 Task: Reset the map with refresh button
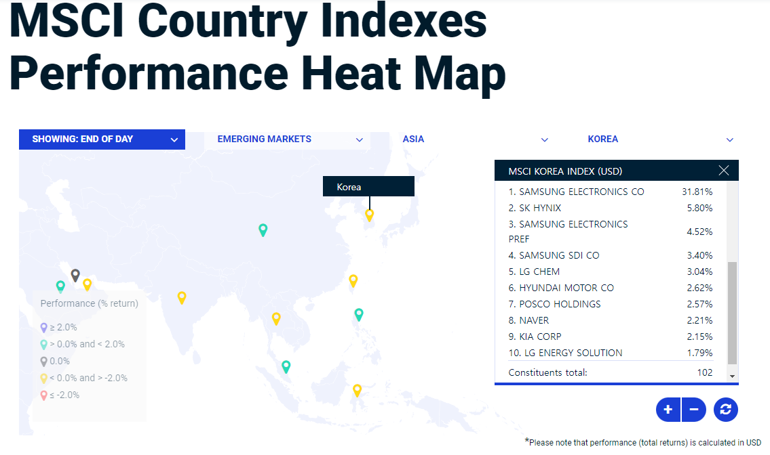click(725, 410)
